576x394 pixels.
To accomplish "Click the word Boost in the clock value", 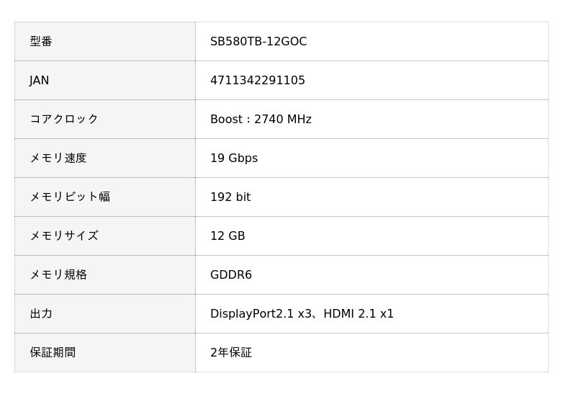I will [225, 120].
